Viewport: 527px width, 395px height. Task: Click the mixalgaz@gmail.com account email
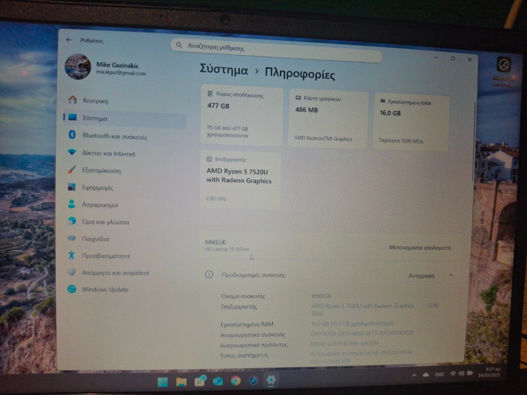[x=121, y=73]
